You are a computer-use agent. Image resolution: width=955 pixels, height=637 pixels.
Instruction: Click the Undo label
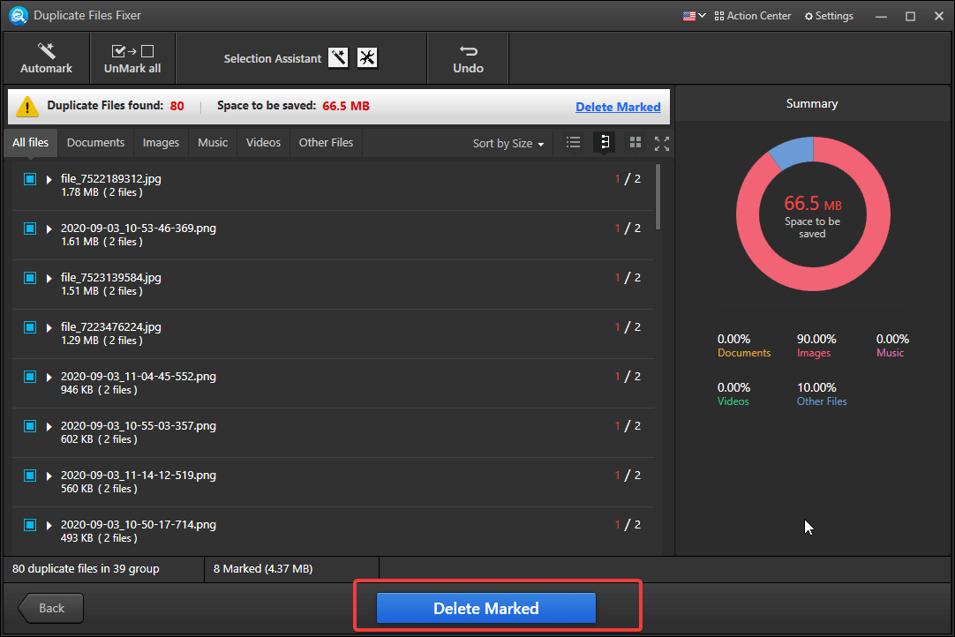tap(469, 68)
